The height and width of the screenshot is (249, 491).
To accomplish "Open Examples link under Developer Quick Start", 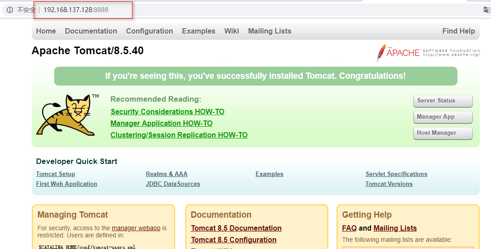I will click(x=269, y=174).
